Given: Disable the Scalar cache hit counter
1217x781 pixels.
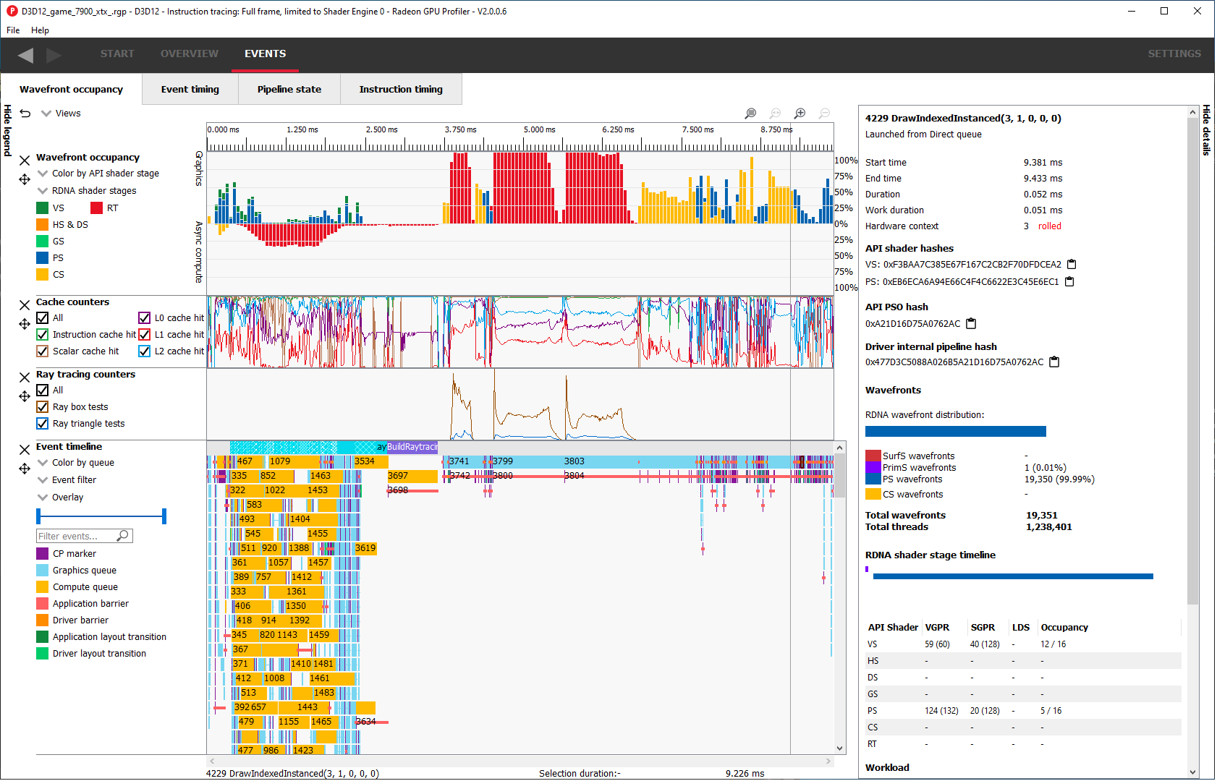Looking at the screenshot, I should [x=42, y=351].
